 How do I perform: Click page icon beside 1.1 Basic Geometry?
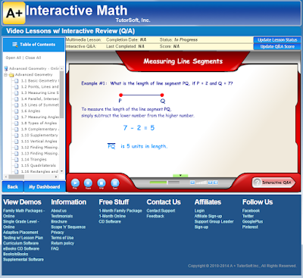pyautogui.click(x=17, y=81)
